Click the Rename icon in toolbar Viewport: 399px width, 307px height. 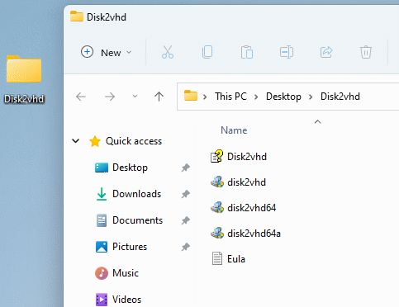pyautogui.click(x=287, y=52)
